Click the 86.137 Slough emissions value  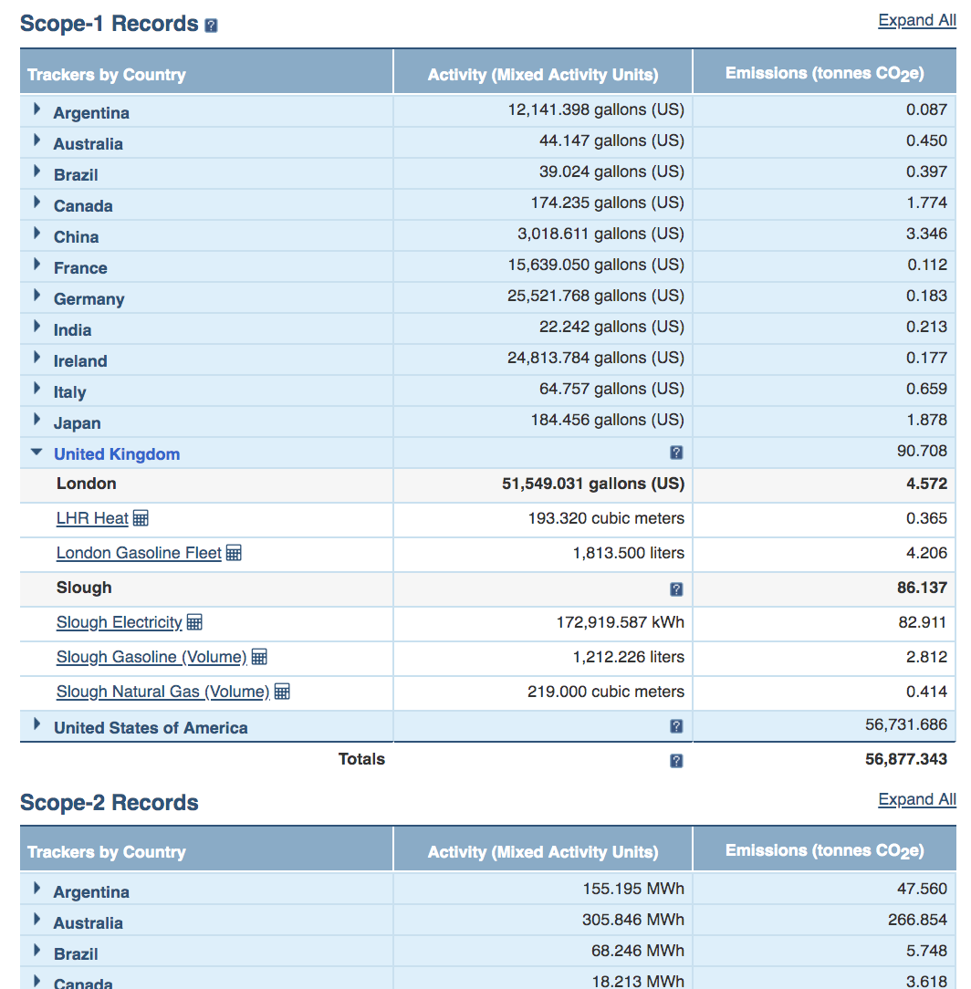pos(922,588)
